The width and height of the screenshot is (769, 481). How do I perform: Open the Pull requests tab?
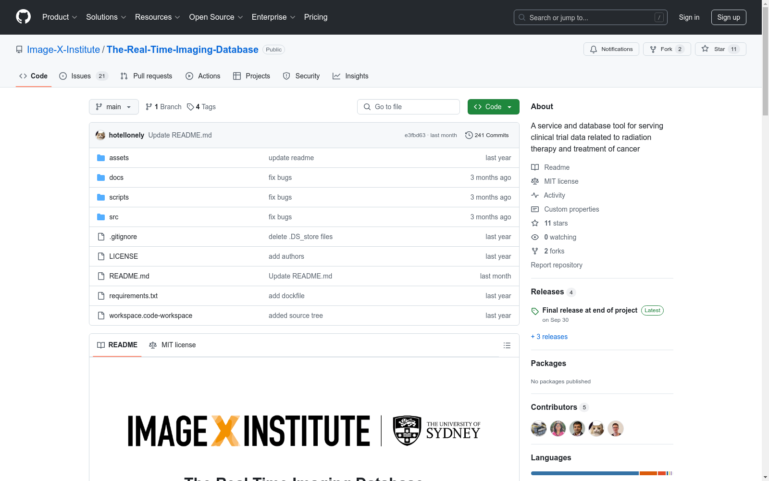(x=146, y=76)
